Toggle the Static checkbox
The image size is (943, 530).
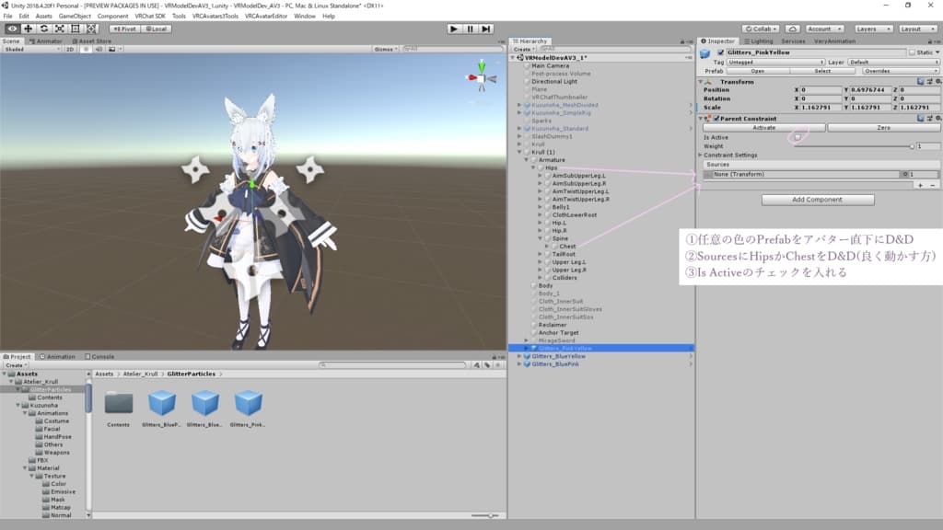point(913,52)
